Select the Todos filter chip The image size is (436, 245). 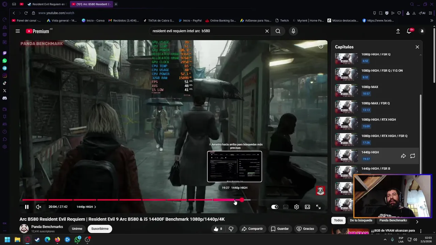[x=338, y=220]
